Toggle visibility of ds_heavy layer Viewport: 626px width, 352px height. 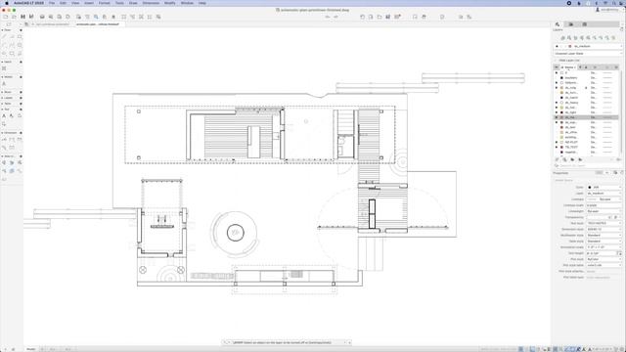(x=557, y=103)
